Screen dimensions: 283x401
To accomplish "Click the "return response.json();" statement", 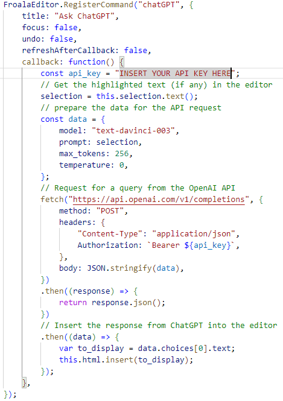I will coord(112,303).
